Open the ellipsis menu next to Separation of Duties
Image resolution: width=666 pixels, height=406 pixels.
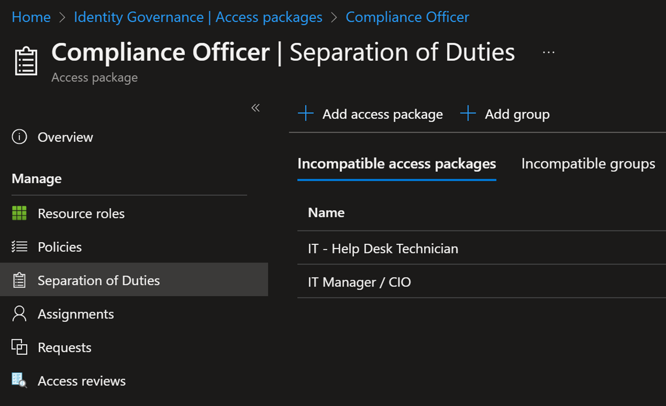point(548,52)
